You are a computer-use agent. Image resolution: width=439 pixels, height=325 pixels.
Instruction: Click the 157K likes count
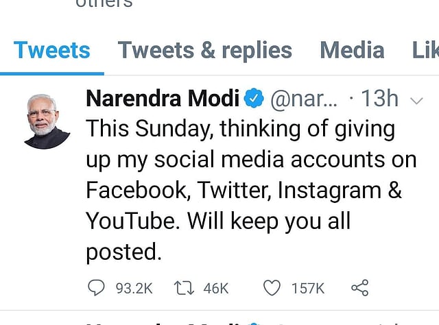(x=308, y=289)
